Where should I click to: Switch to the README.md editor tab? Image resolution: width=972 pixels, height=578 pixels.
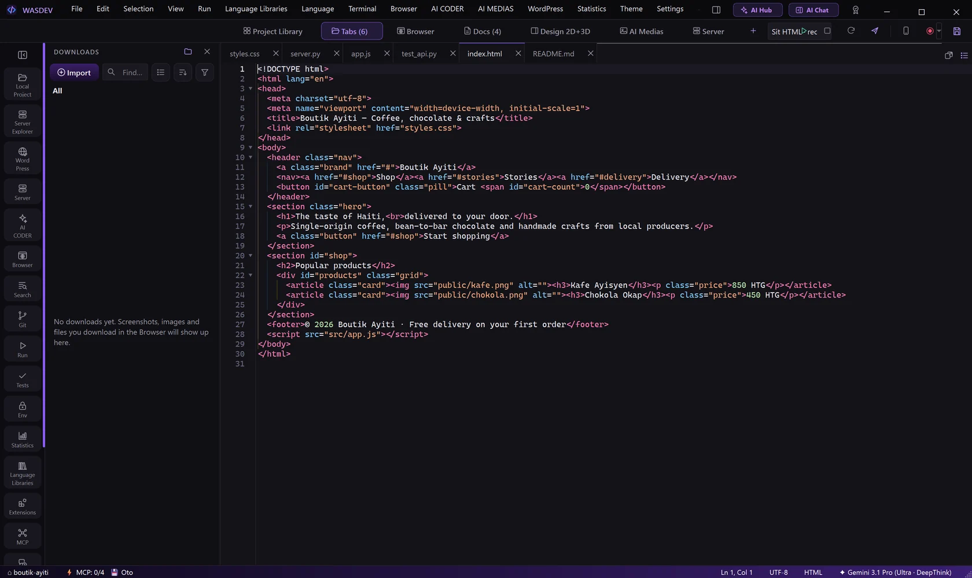point(554,54)
